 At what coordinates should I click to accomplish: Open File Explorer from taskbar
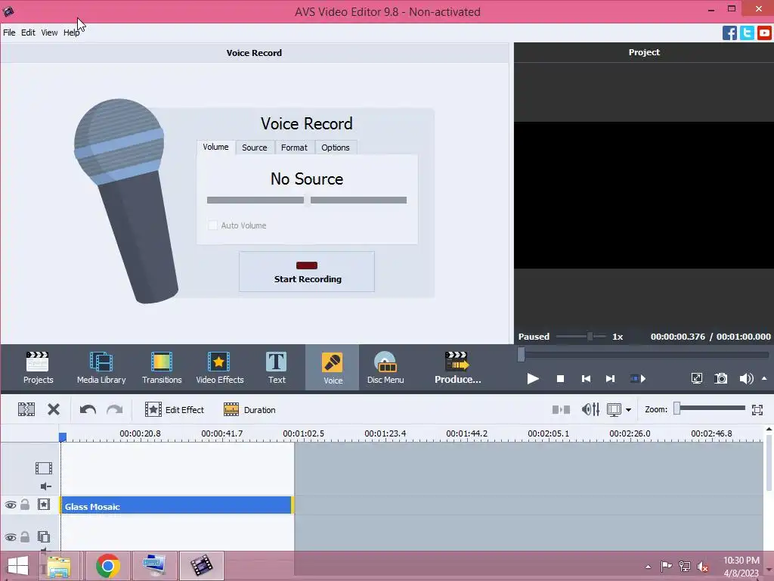(59, 566)
